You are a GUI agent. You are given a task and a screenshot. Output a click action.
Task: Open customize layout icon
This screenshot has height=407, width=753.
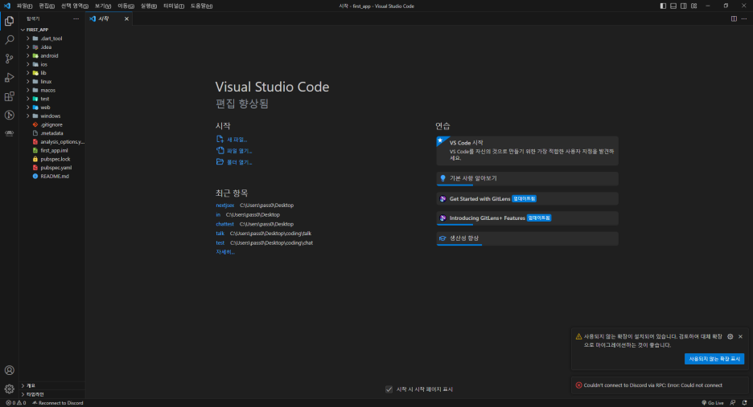click(694, 6)
